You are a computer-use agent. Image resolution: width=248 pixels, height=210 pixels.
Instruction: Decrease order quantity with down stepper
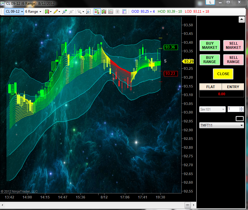[241, 110]
